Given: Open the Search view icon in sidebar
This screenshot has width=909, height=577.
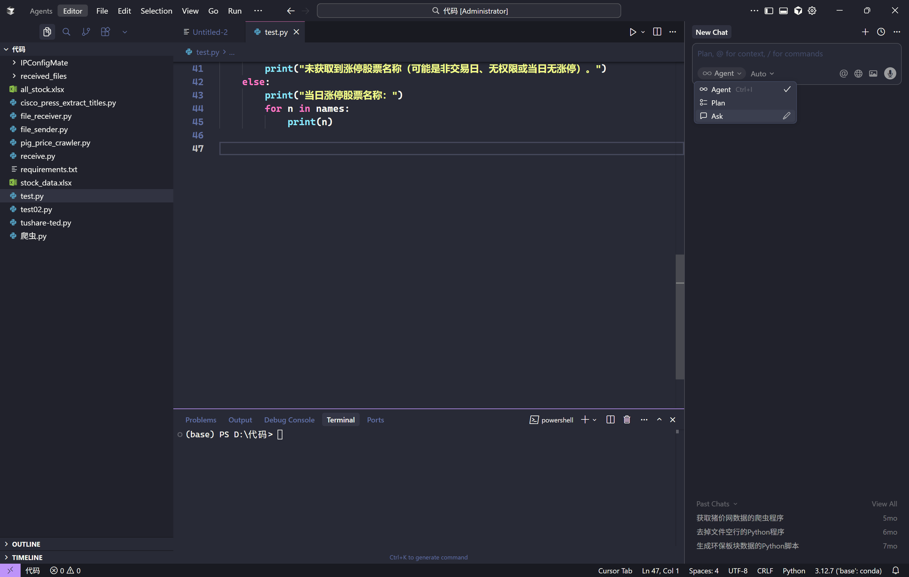Looking at the screenshot, I should (x=66, y=32).
